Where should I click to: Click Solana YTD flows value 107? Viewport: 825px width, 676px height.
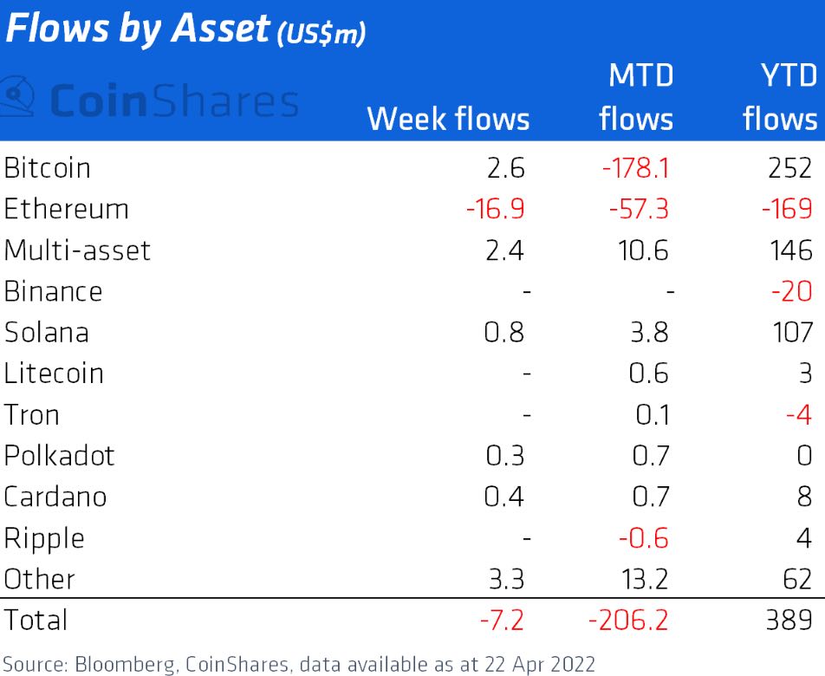(792, 333)
